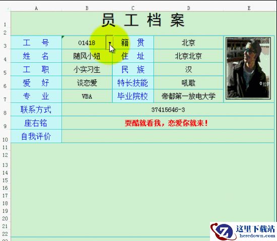Click the cell containing 01418
Image resolution: width=277 pixels, height=241 pixels.
coord(87,43)
